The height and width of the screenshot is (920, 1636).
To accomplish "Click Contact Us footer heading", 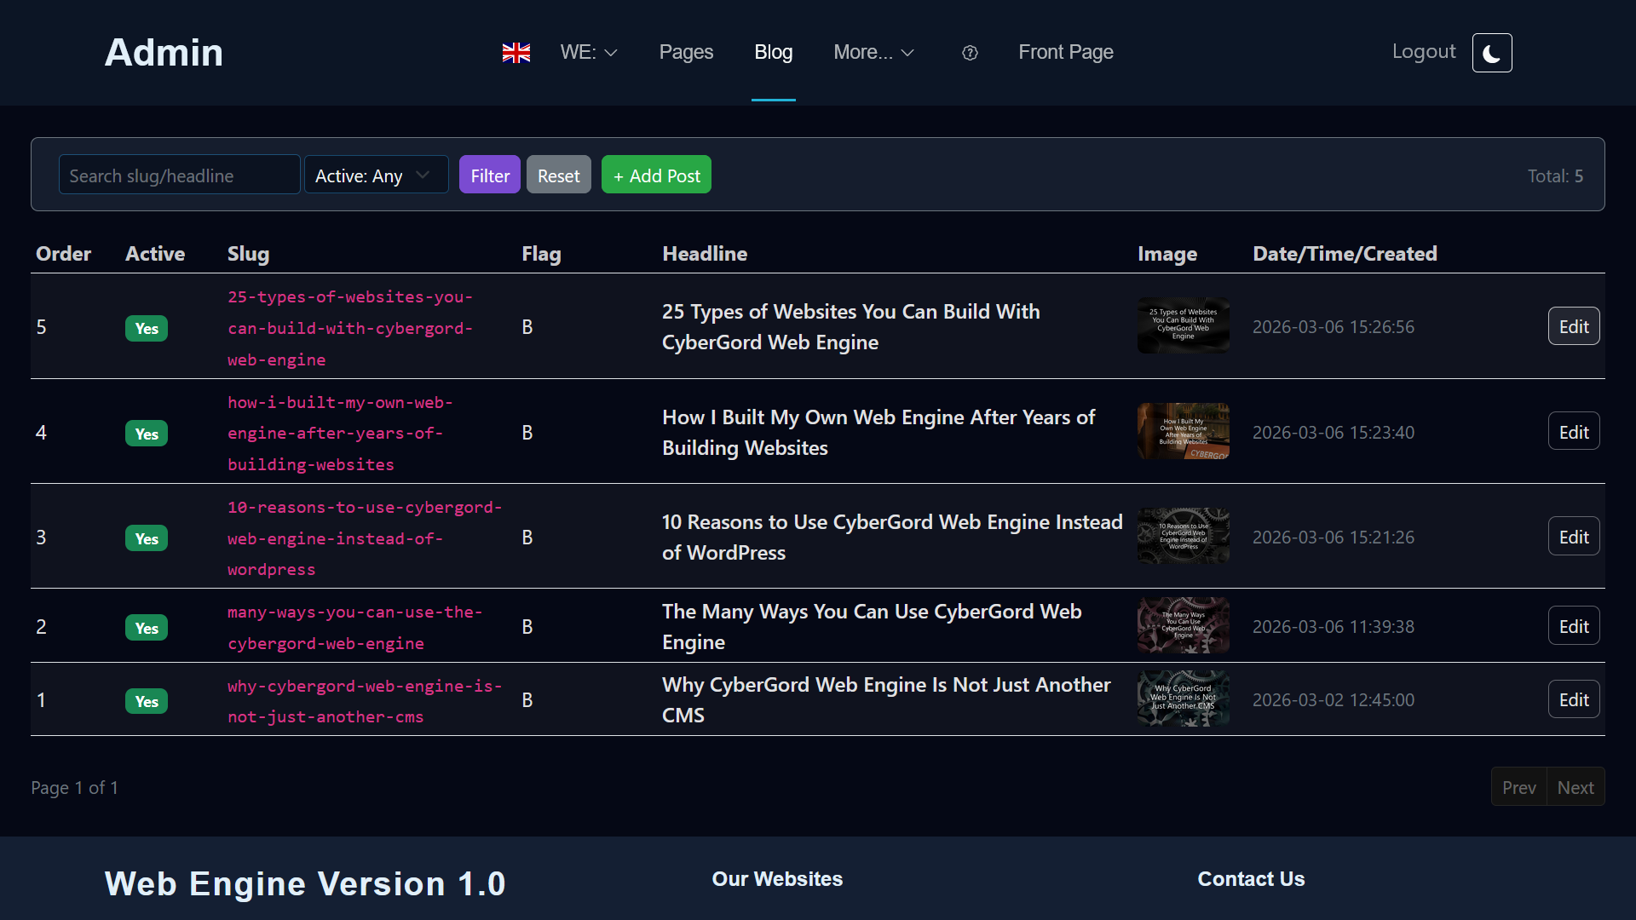I will [x=1251, y=878].
